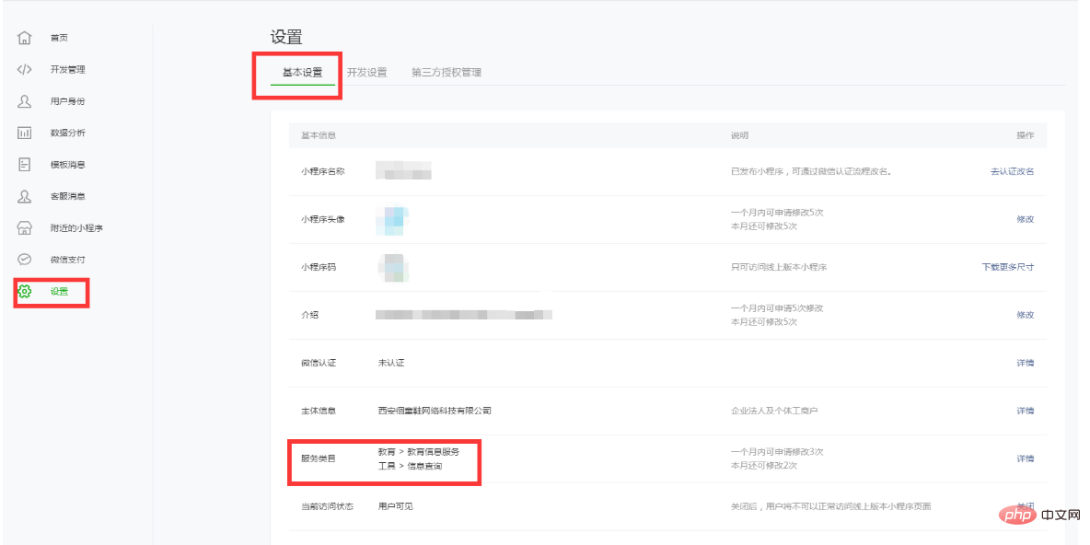Open 数据分析 menu entry

pyautogui.click(x=67, y=133)
